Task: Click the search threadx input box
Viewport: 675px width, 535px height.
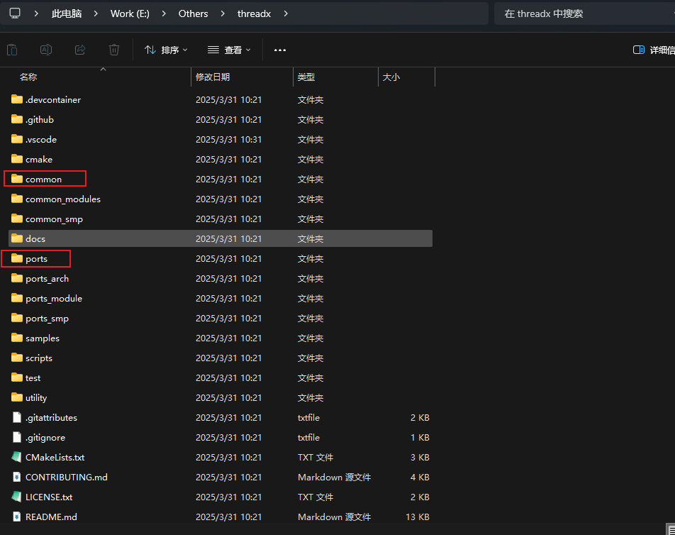Action: [584, 13]
